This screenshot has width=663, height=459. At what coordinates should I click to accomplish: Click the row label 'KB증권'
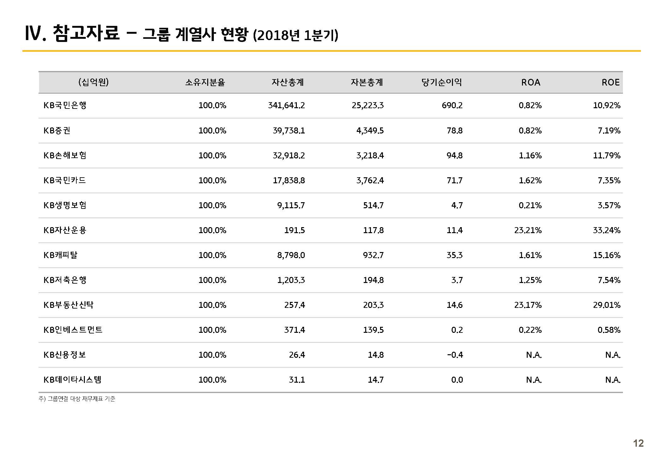tap(57, 130)
